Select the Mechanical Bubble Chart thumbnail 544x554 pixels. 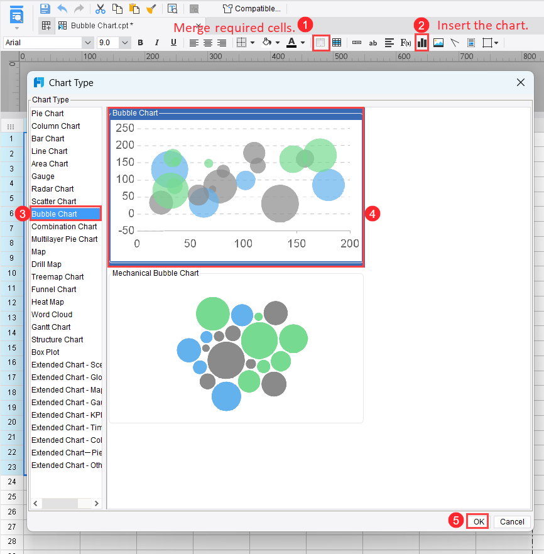tap(236, 348)
